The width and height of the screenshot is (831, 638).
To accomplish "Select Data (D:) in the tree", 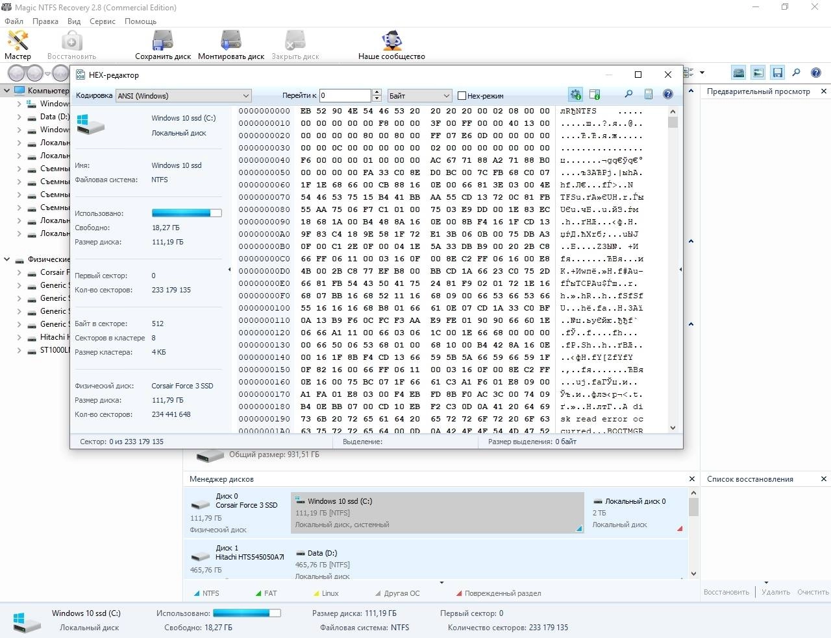I will click(55, 117).
